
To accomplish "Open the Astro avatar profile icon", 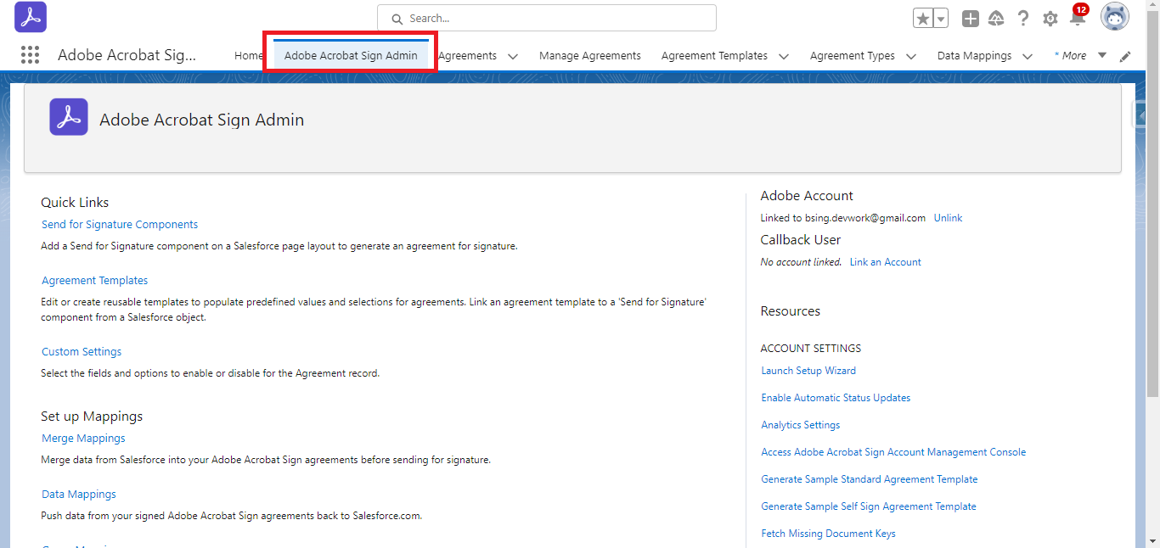I will (1114, 16).
